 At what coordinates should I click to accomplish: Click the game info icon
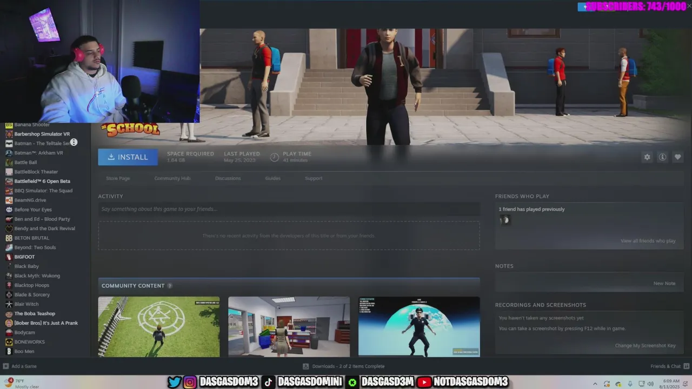tap(662, 157)
